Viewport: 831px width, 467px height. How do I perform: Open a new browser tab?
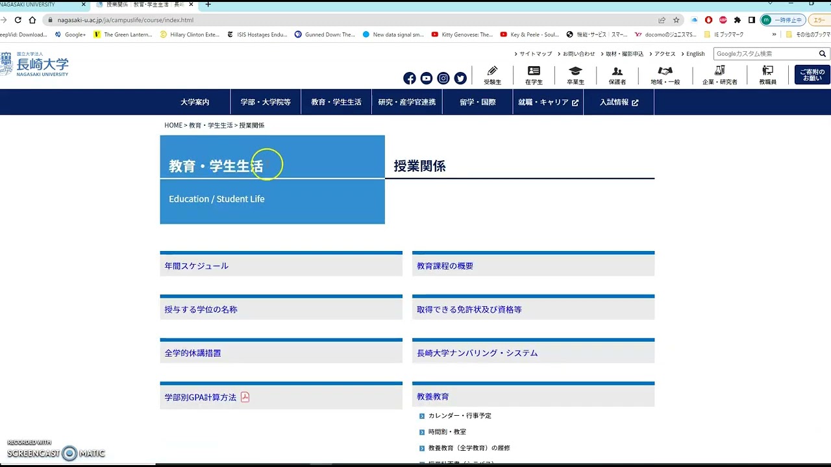click(x=208, y=5)
